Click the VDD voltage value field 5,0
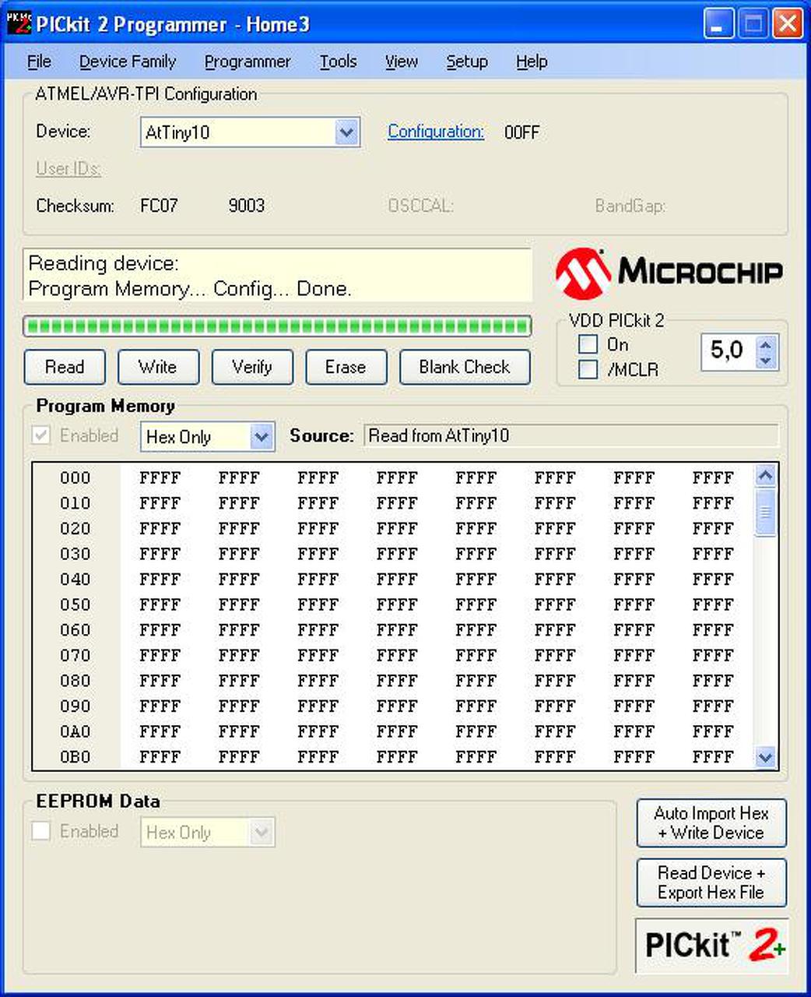The width and height of the screenshot is (811, 997). point(728,351)
